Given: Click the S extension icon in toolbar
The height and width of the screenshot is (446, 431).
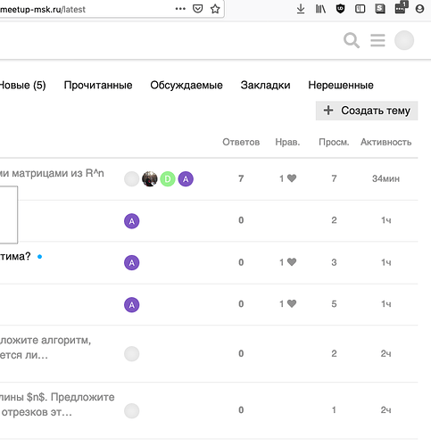Looking at the screenshot, I should point(380,9).
